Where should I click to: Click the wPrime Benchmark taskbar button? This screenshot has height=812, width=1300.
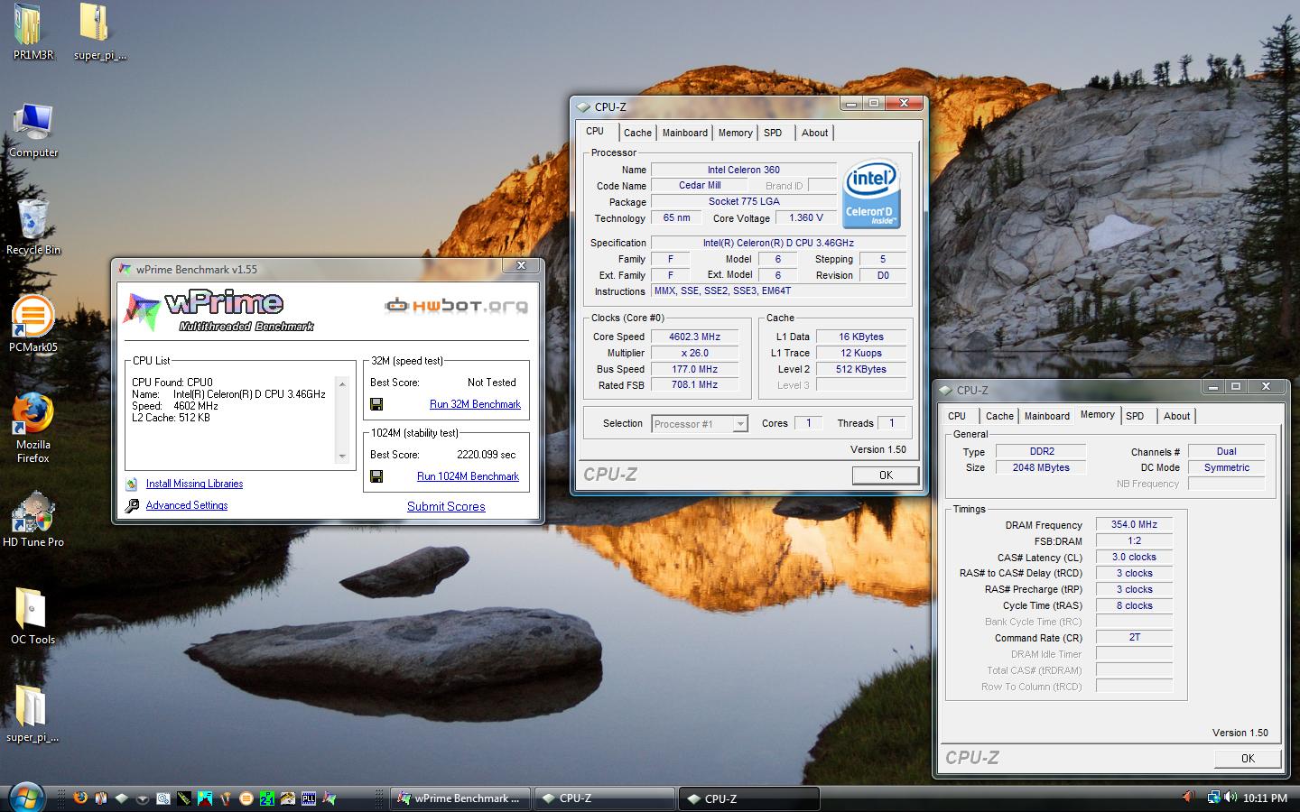tap(460, 798)
